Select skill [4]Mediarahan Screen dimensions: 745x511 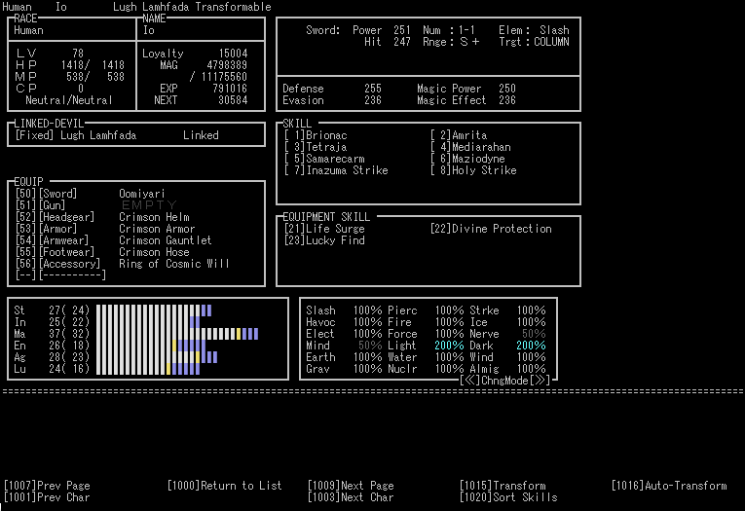coord(470,147)
